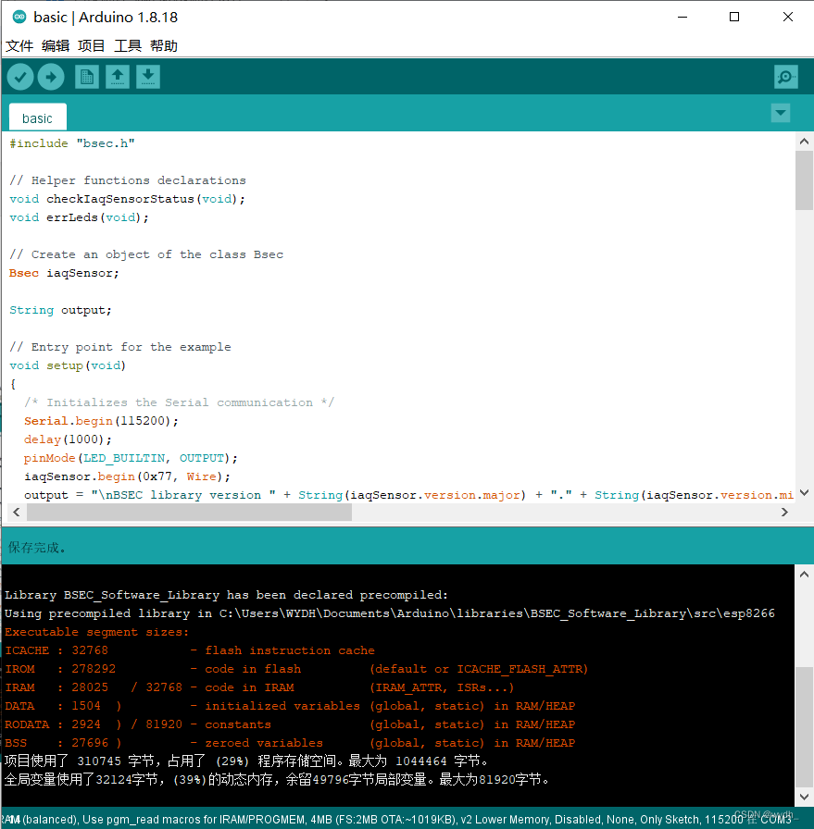Open the Serial Monitor magnifier icon
The image size is (814, 829).
point(785,77)
